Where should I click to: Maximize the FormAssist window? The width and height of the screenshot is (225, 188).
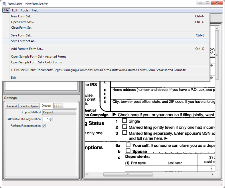pyautogui.click(x=208, y=3)
